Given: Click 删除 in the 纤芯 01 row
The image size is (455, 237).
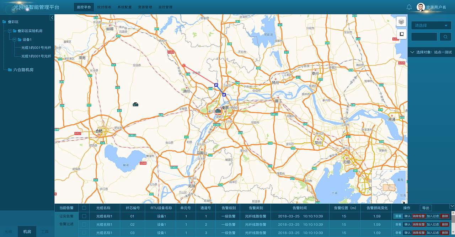Looking at the screenshot, I should tap(445, 216).
